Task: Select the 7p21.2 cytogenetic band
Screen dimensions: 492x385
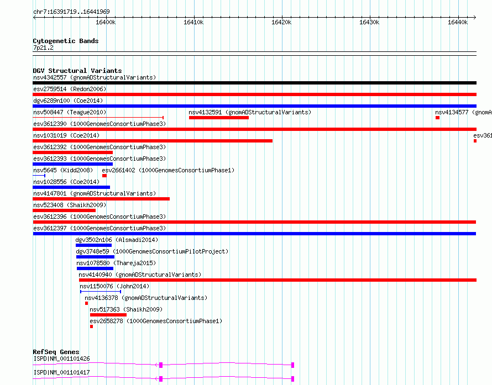Action: coord(254,54)
